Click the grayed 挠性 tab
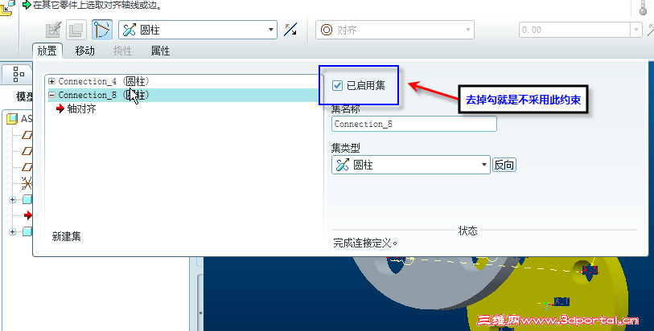The height and width of the screenshot is (331, 654). (122, 51)
